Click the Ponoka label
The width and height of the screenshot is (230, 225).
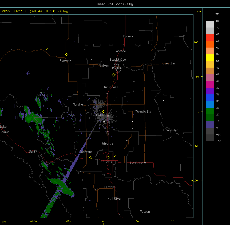coord(128,36)
